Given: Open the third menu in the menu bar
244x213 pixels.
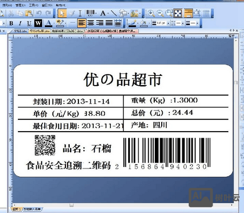Looking at the screenshot, I should click(34, 5).
